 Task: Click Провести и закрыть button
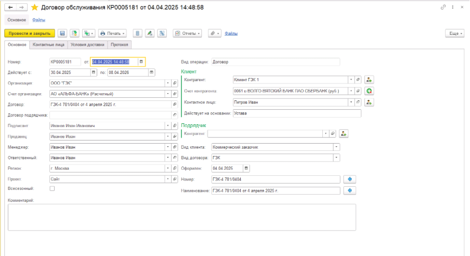pos(30,33)
